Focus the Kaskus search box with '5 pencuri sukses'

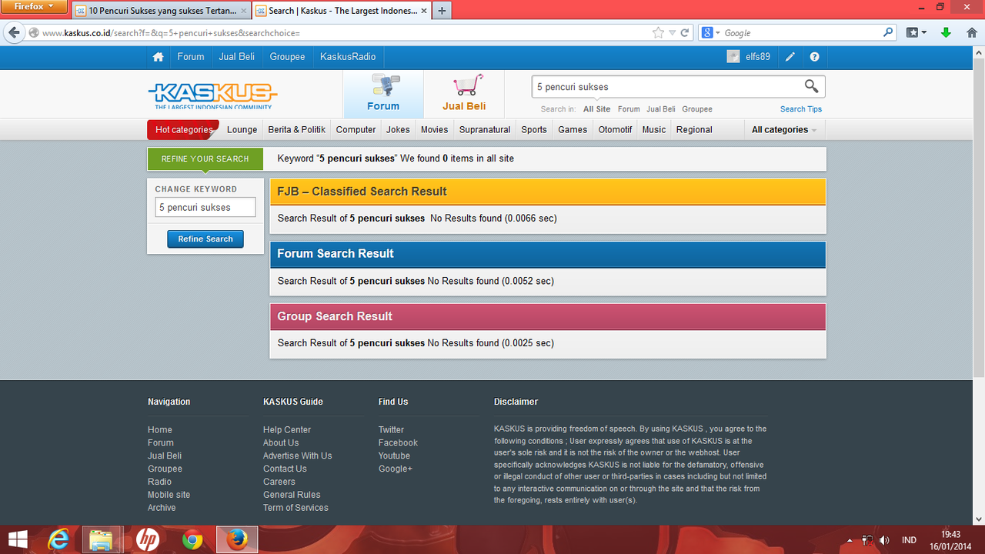(x=666, y=87)
